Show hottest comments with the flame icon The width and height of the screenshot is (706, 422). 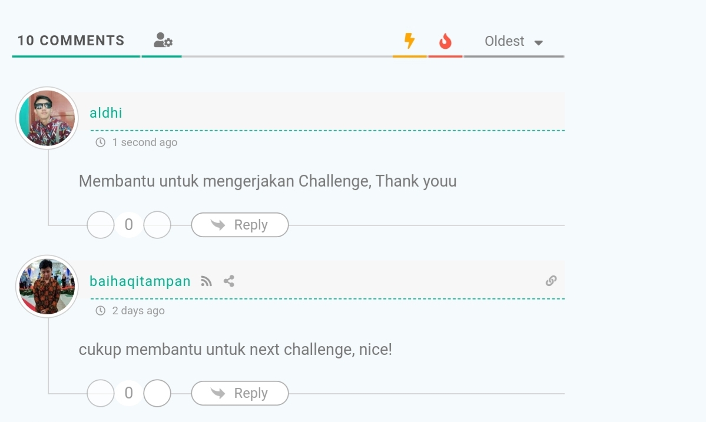coord(445,41)
